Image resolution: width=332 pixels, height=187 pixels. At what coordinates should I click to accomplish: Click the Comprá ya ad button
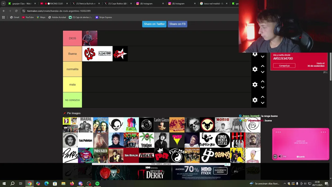[x=284, y=66]
